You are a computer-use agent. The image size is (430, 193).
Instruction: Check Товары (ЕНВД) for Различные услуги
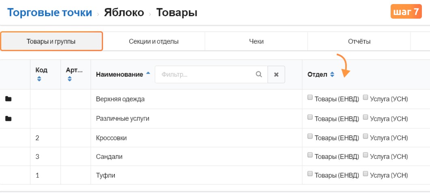[310, 117]
